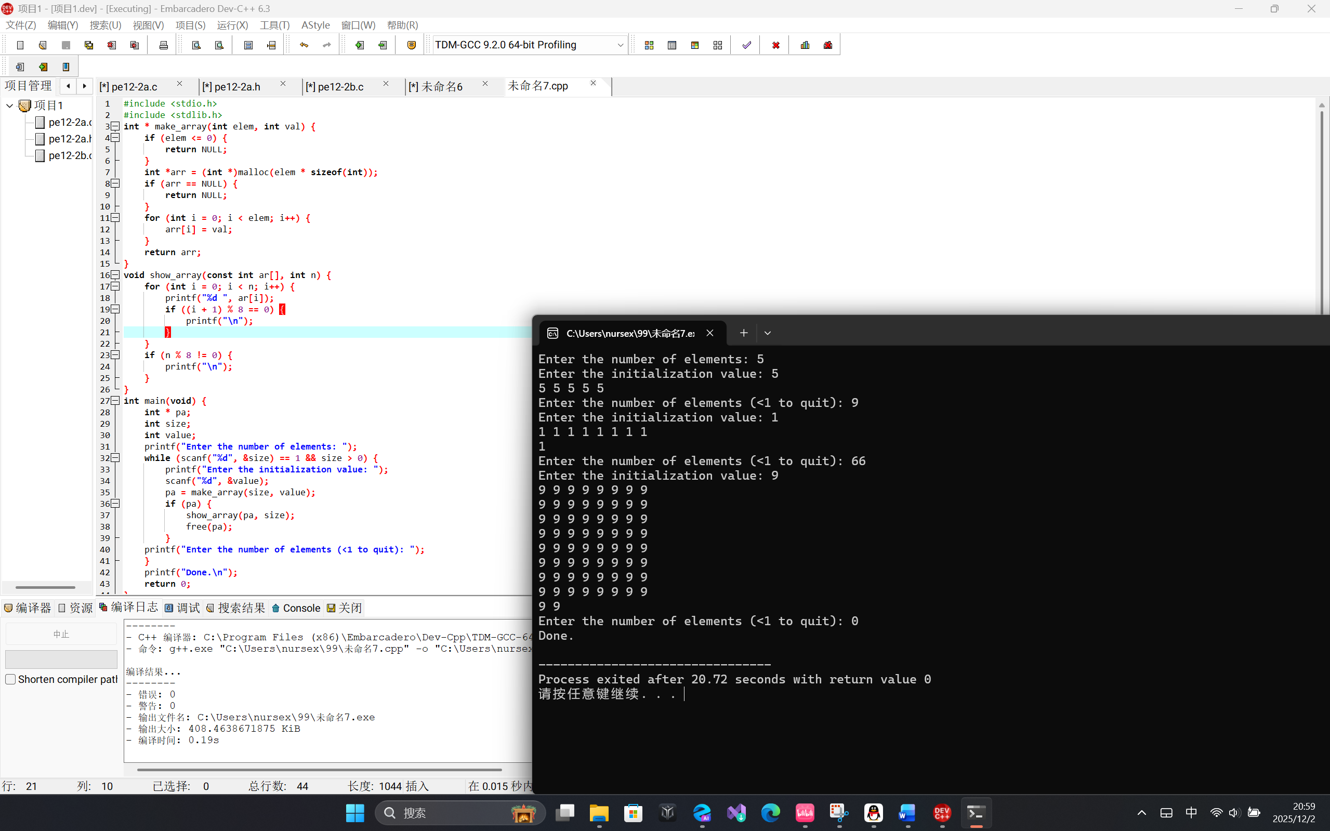
Task: Collapse make_array function fold box at line 3
Action: (115, 126)
